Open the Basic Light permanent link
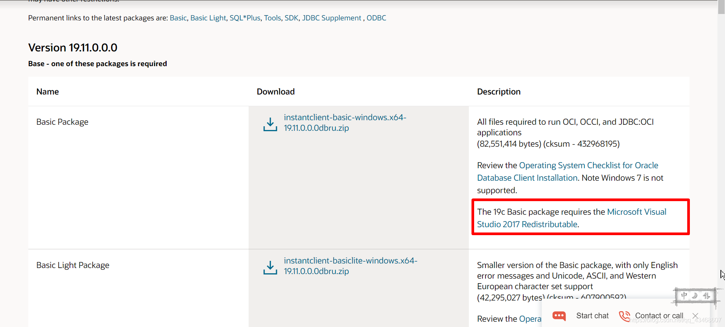Screen dimensions: 725x327 click(x=208, y=18)
